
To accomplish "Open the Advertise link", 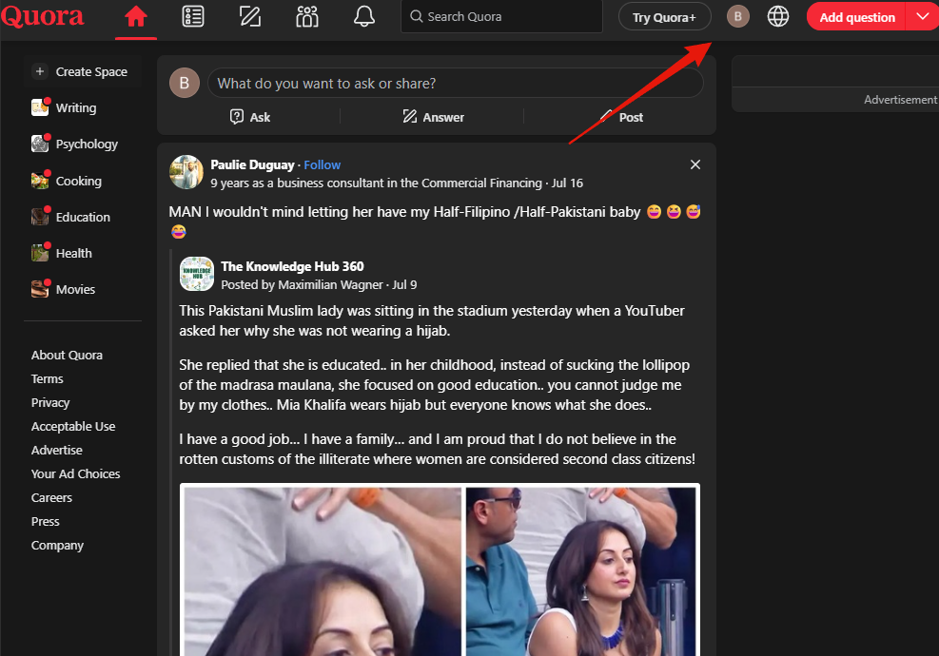I will coord(57,450).
